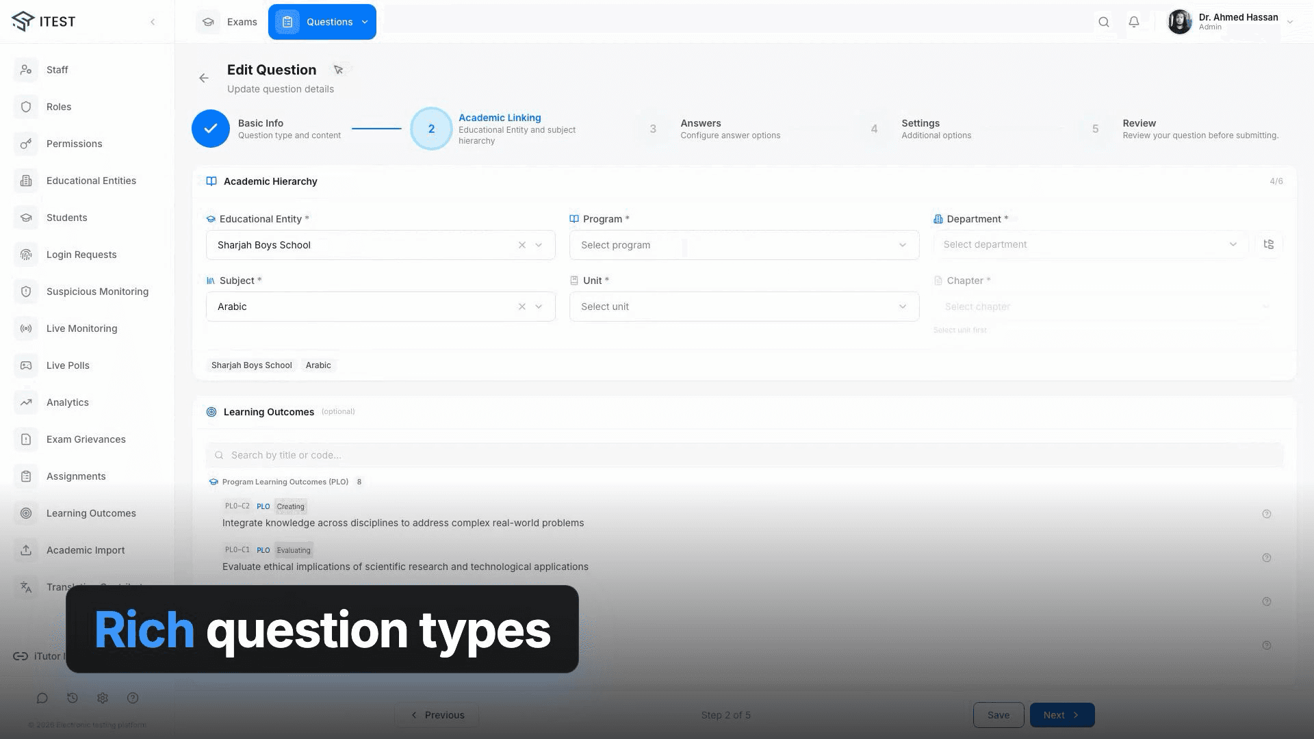1314x739 pixels.
Task: Open the Select department dropdown
Action: (1091, 244)
